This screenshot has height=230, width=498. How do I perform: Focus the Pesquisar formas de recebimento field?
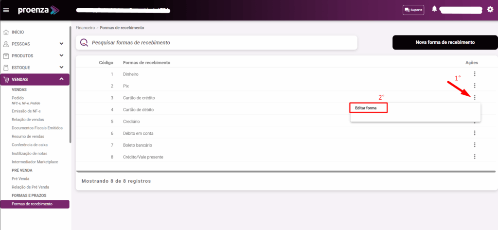221,43
